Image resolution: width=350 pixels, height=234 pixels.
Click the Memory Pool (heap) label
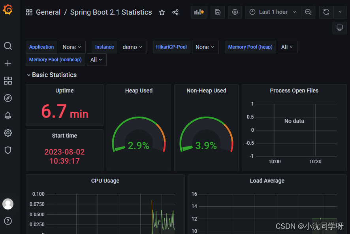250,47
